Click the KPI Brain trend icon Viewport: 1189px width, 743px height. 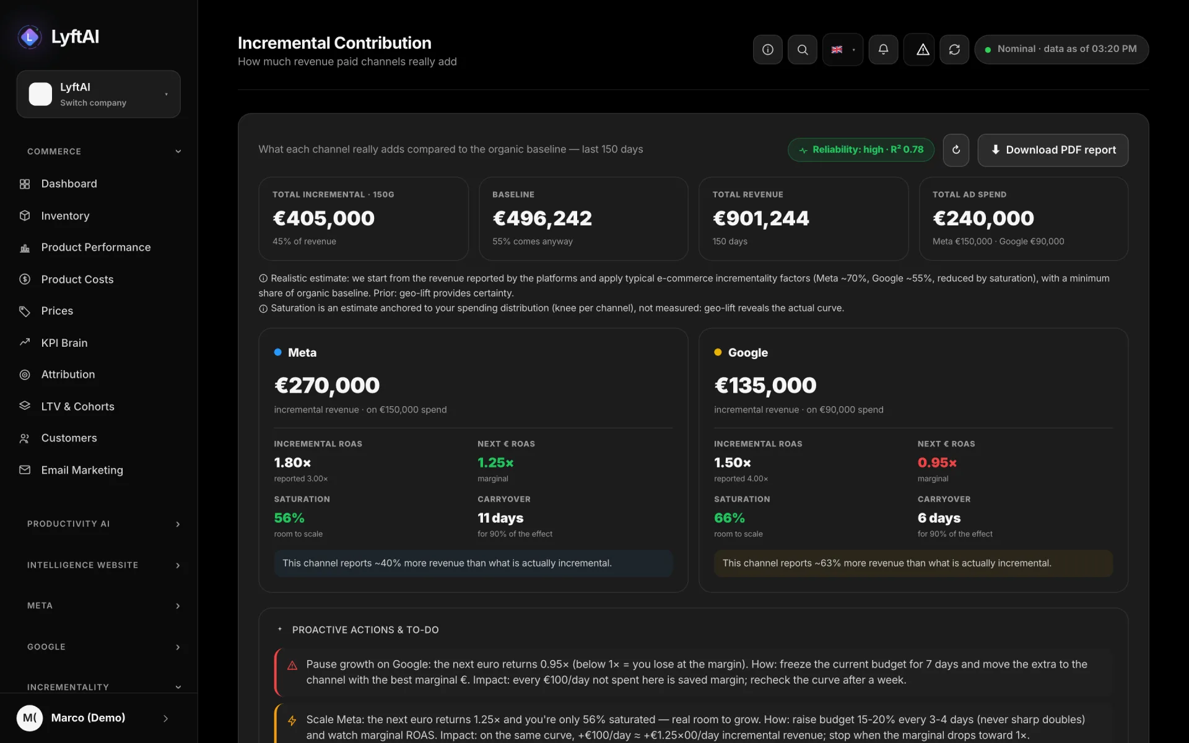point(25,342)
